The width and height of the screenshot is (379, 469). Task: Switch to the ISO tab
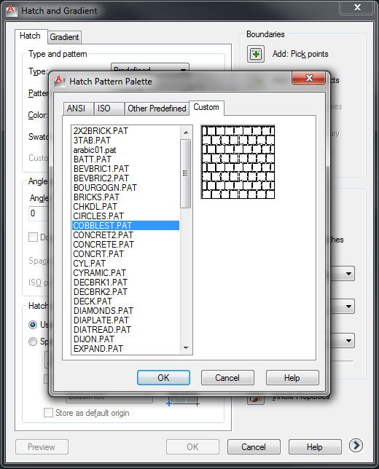[x=109, y=109]
